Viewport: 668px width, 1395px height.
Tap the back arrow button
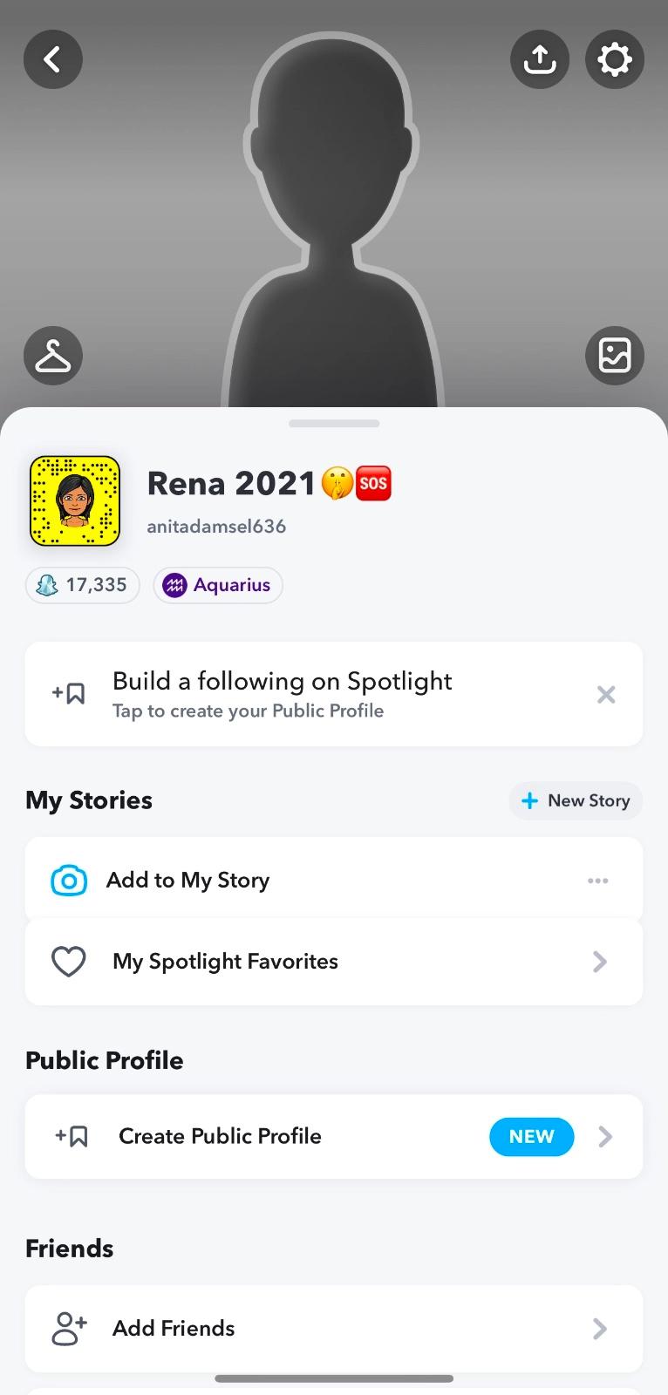tap(53, 59)
